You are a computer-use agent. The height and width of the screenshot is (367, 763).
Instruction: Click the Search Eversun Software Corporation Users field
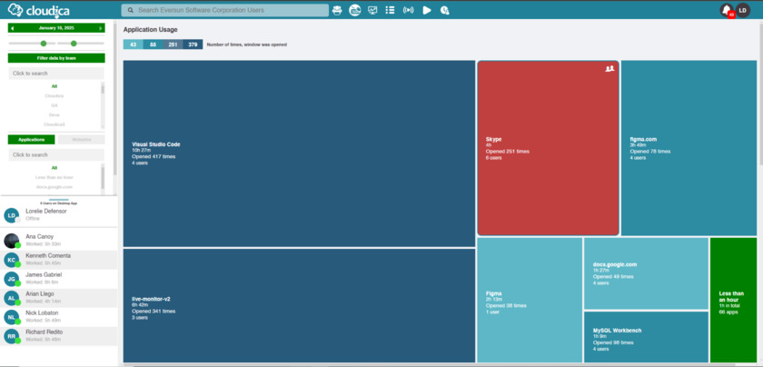(x=224, y=11)
